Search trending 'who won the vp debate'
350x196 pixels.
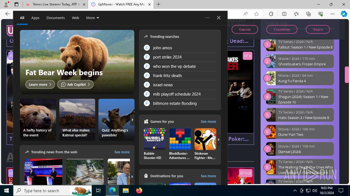coord(180,66)
